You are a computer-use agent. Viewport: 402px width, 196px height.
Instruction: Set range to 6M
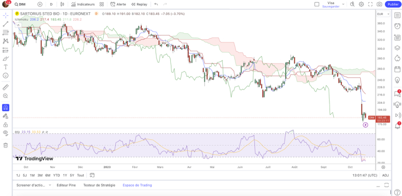(x=48, y=175)
